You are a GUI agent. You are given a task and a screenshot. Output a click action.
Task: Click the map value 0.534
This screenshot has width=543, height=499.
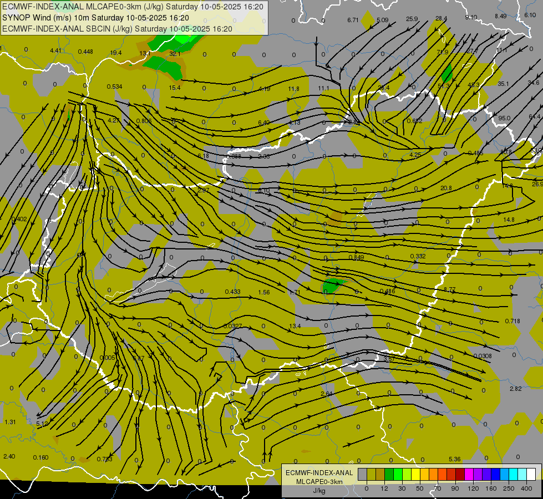[114, 86]
